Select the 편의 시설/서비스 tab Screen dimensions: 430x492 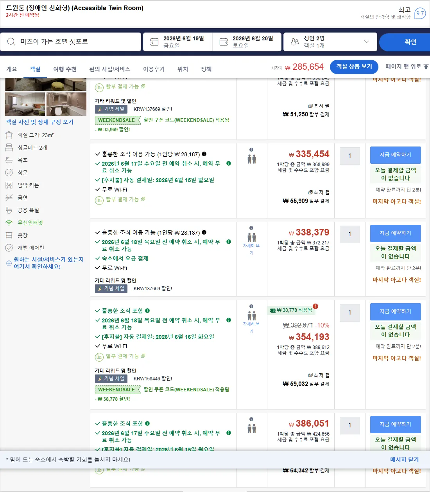(110, 69)
